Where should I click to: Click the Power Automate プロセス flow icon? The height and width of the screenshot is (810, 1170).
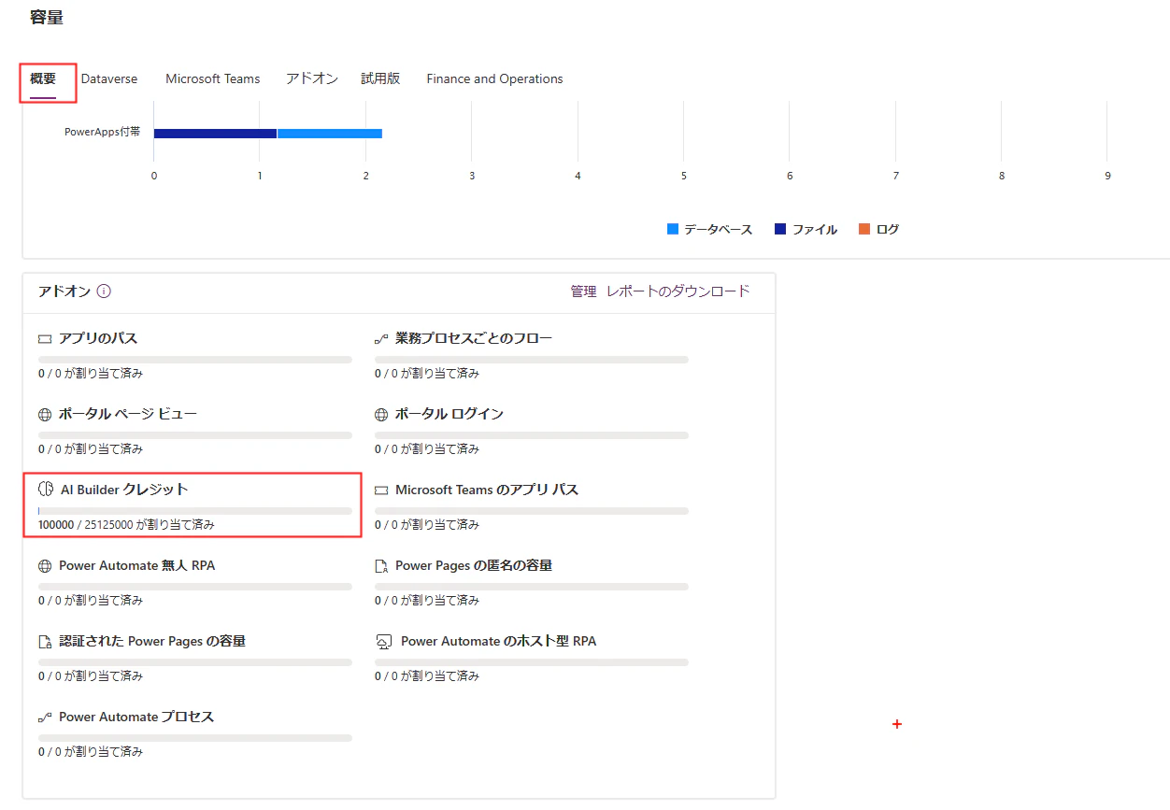click(45, 718)
